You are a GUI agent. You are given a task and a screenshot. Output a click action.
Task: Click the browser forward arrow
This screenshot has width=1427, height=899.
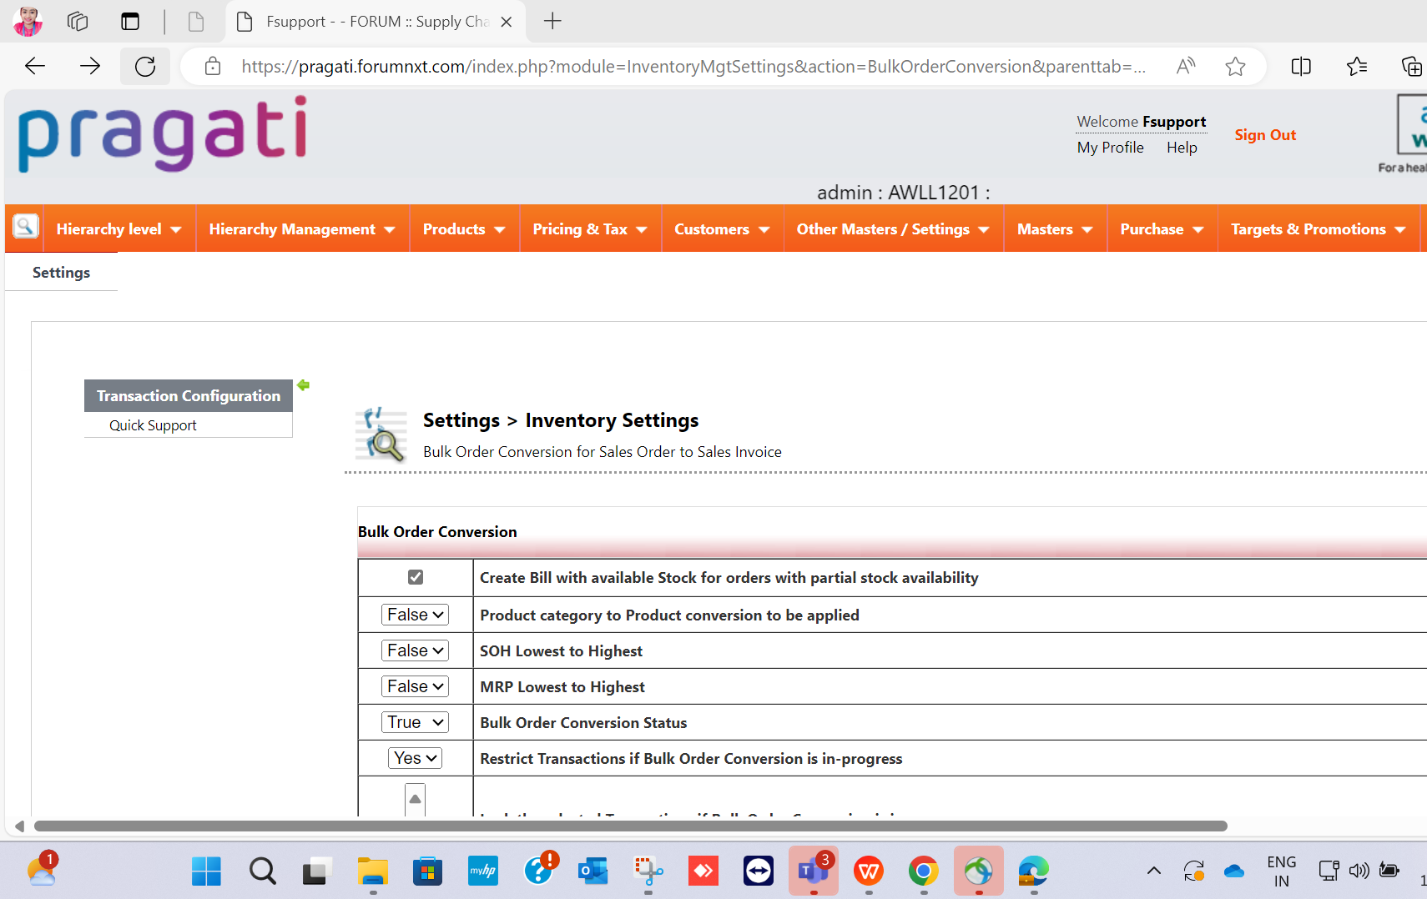(x=90, y=66)
